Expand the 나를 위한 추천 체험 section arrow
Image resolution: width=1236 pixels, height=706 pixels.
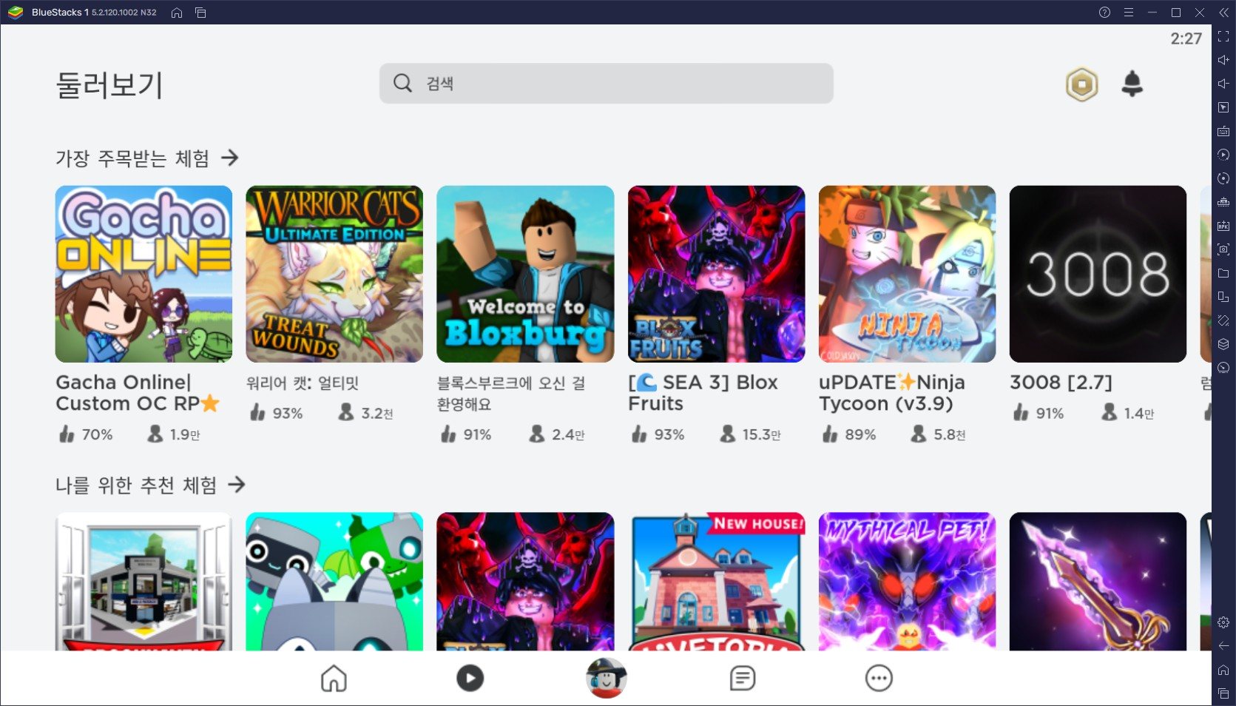tap(237, 485)
